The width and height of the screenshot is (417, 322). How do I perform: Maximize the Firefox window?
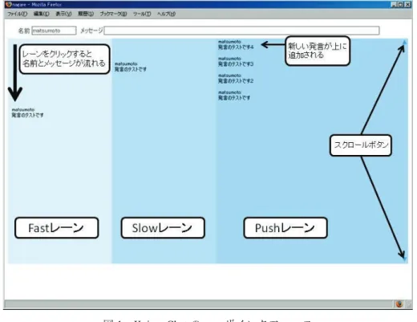click(x=401, y=5)
